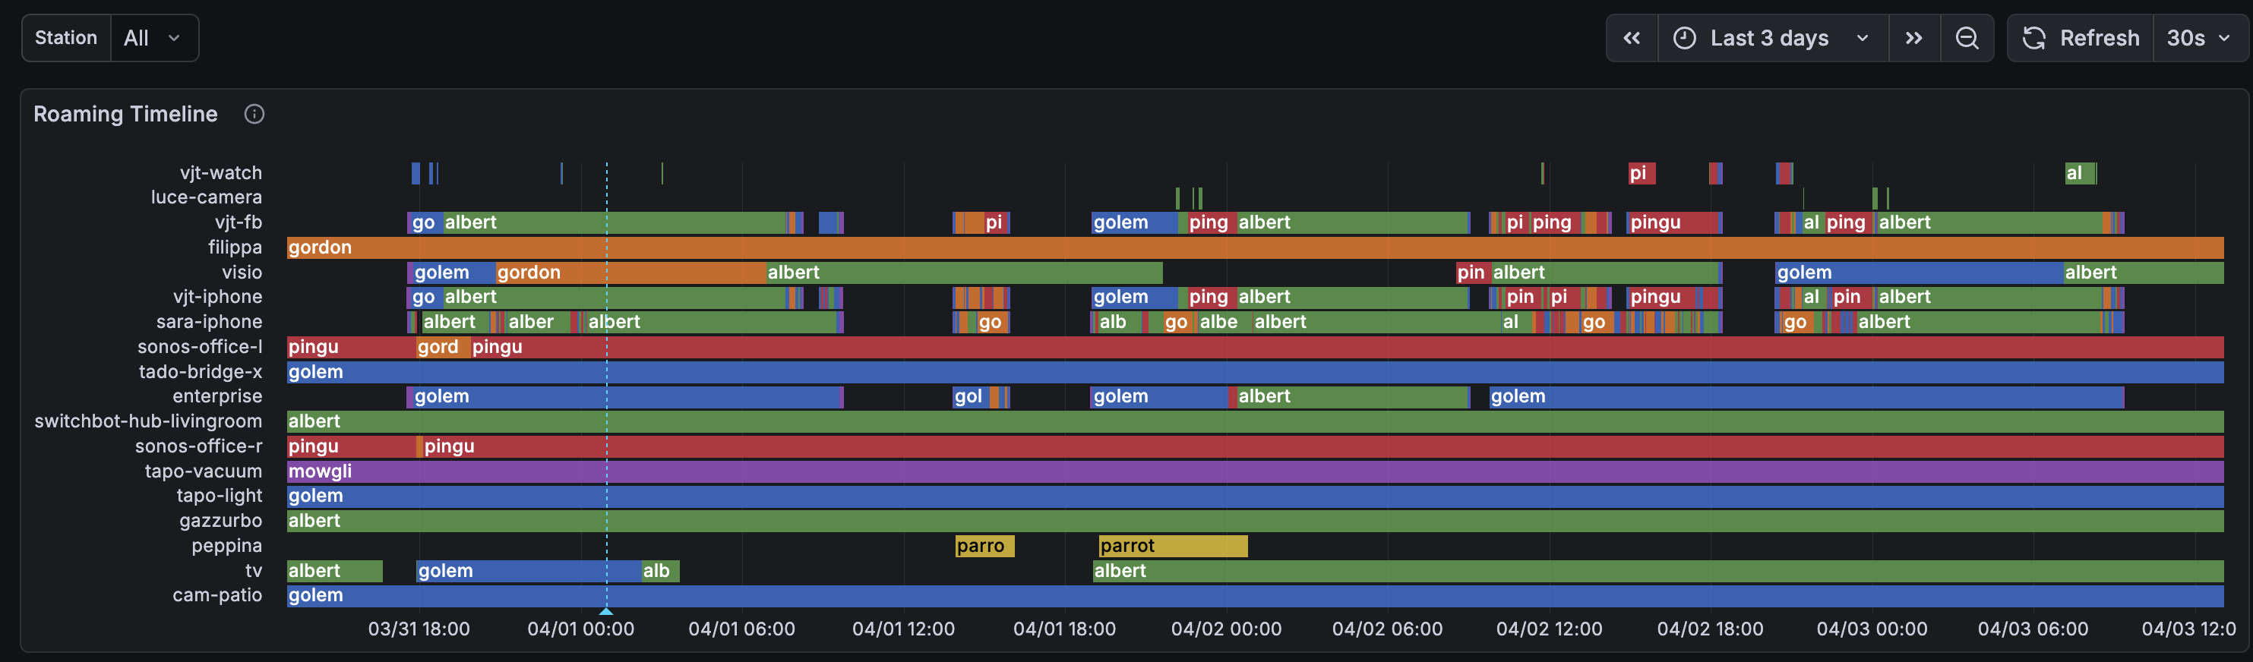Click the orange gordon bar for filippa

(x=1224, y=247)
